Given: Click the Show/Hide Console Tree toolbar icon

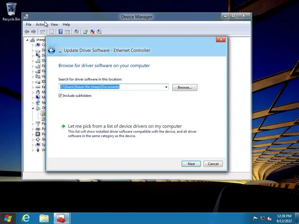Looking at the screenshot, I should [x=43, y=32].
